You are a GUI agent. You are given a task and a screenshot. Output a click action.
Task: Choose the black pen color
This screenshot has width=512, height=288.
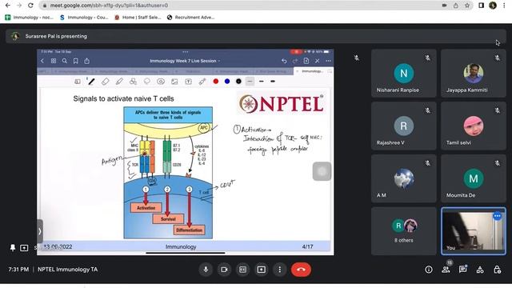[x=238, y=82]
